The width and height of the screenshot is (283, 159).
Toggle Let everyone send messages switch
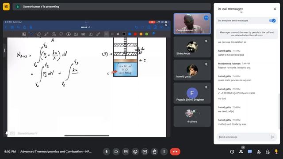272,21
